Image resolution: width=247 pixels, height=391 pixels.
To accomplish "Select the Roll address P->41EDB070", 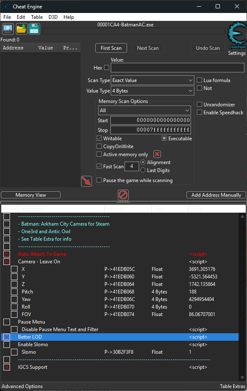I will [x=120, y=307].
